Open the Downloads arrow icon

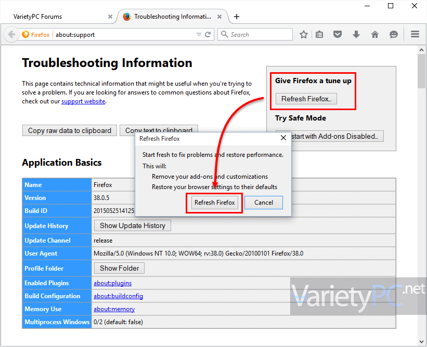point(356,34)
